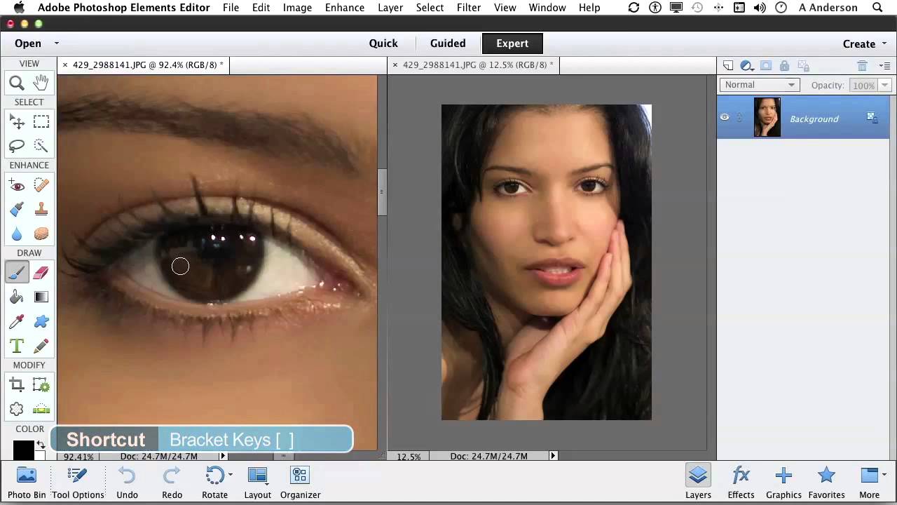The height and width of the screenshot is (505, 897).
Task: Select the Paint Bucket tool
Action: point(17,297)
